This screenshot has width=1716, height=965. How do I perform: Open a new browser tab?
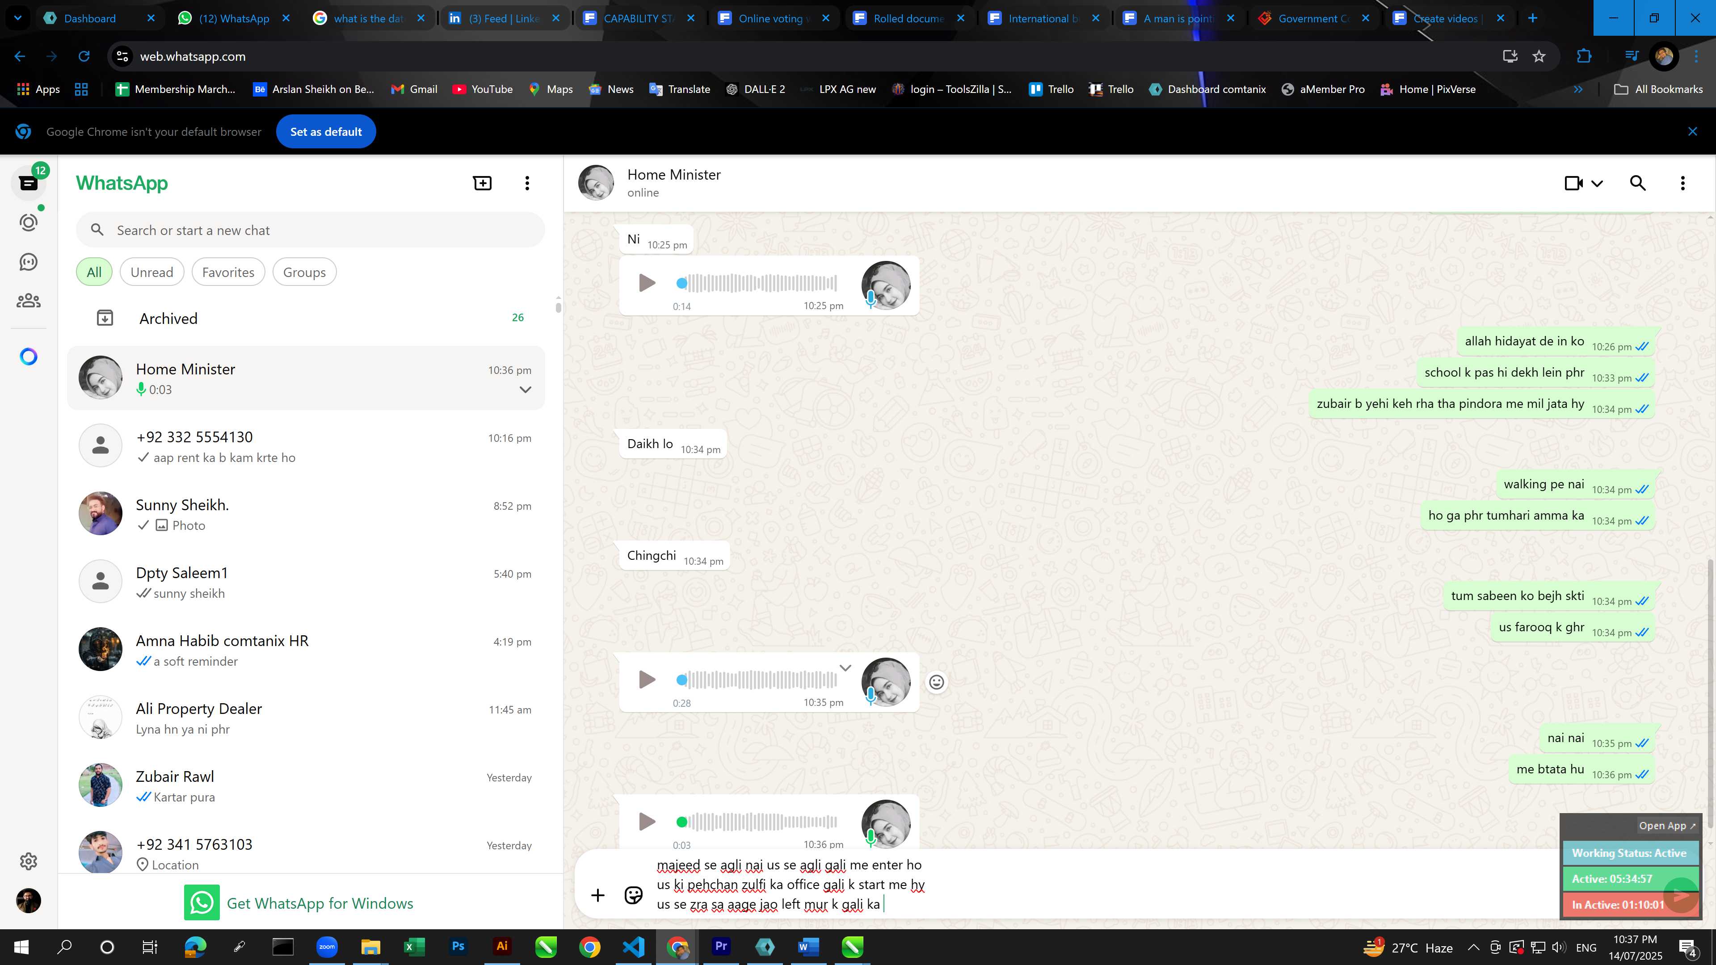(x=1532, y=19)
